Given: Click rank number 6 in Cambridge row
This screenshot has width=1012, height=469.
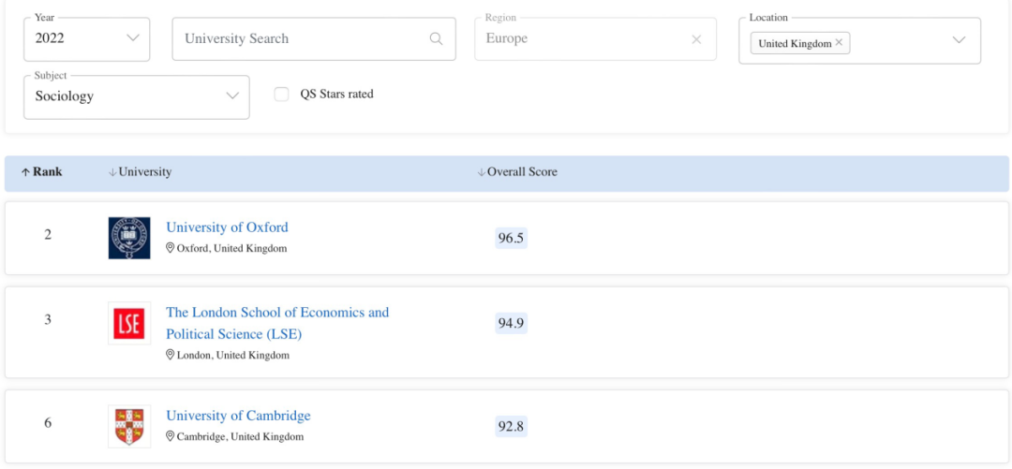Looking at the screenshot, I should [x=48, y=423].
